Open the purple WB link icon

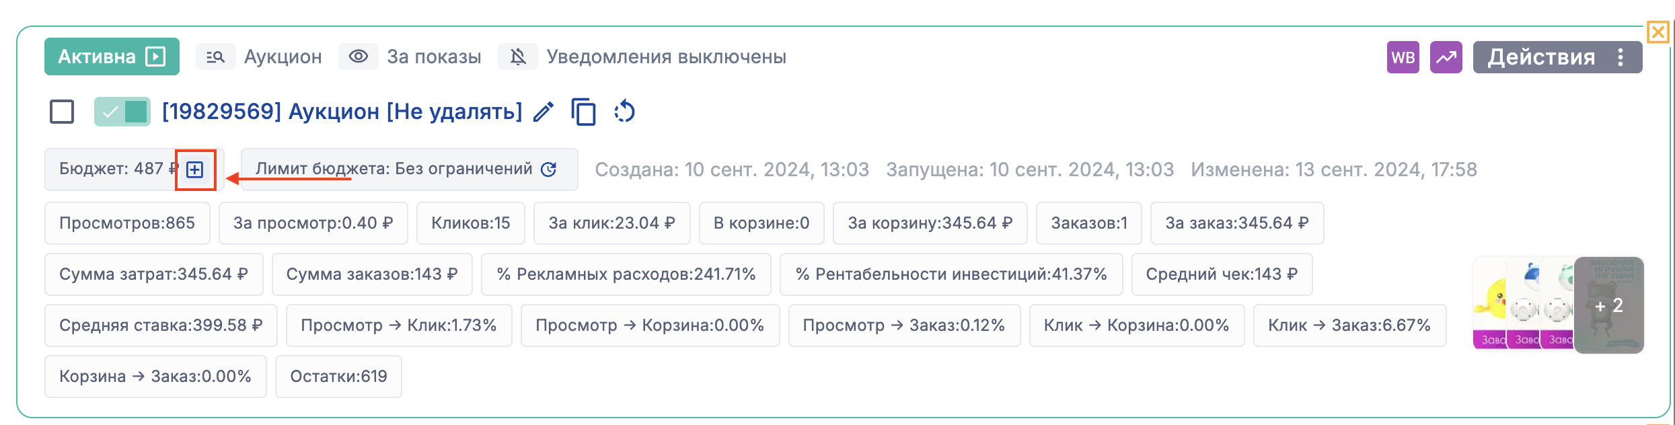pos(1403,57)
